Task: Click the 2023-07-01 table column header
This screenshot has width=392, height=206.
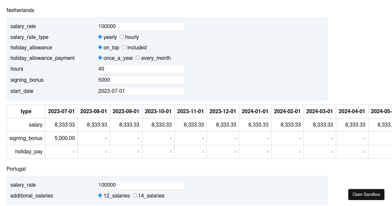Action: (x=61, y=111)
